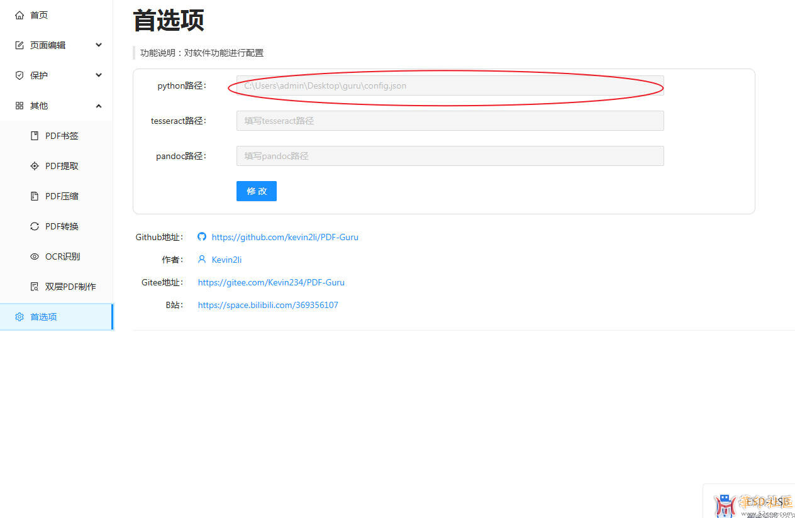
Task: Click the home icon beside 首页
Action: point(19,15)
